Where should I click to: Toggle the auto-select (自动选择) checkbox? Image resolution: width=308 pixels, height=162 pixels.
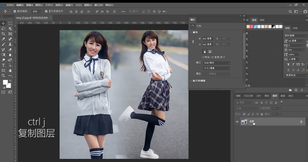15,11
